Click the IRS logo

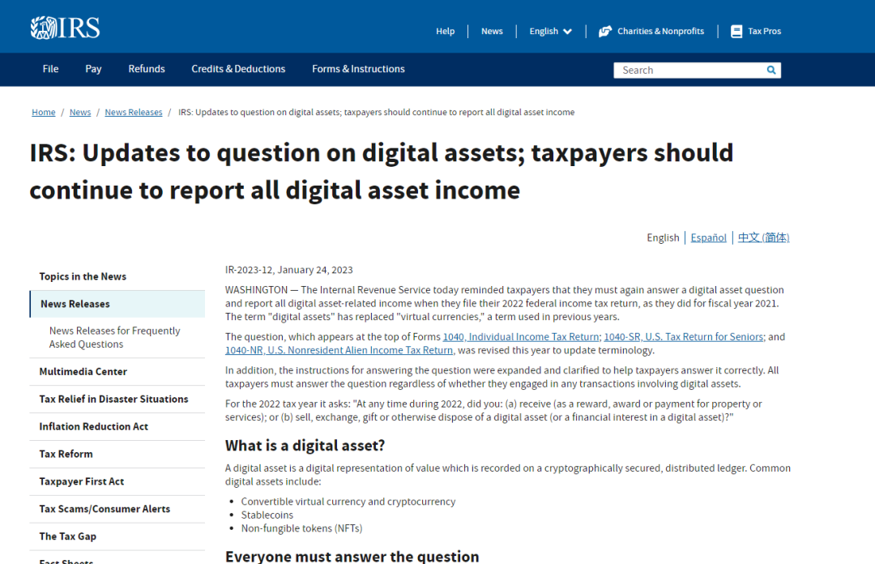(66, 28)
